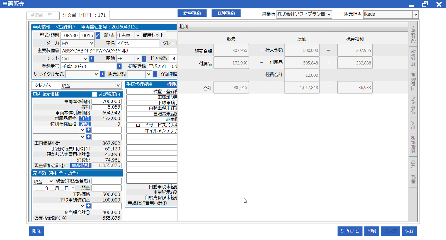The height and width of the screenshot is (240, 446).
Task: Click the 総額値引 button
Action: [x=80, y=165]
